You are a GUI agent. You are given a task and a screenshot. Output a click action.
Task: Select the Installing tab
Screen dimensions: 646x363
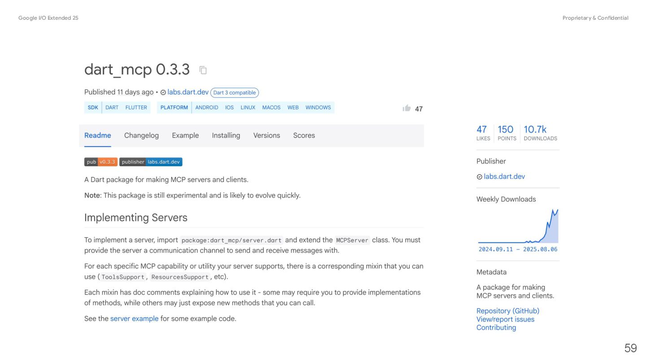226,135
